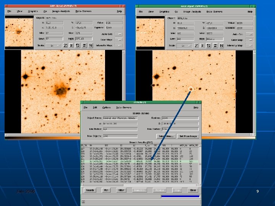Open Image-Analysis menu in the red-titled window

[x=61, y=11]
